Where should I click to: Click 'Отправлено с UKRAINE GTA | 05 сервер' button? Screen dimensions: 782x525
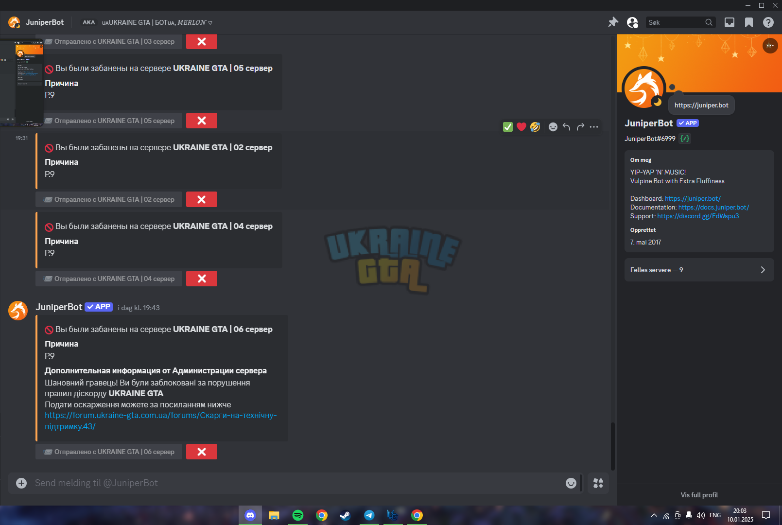coord(109,121)
